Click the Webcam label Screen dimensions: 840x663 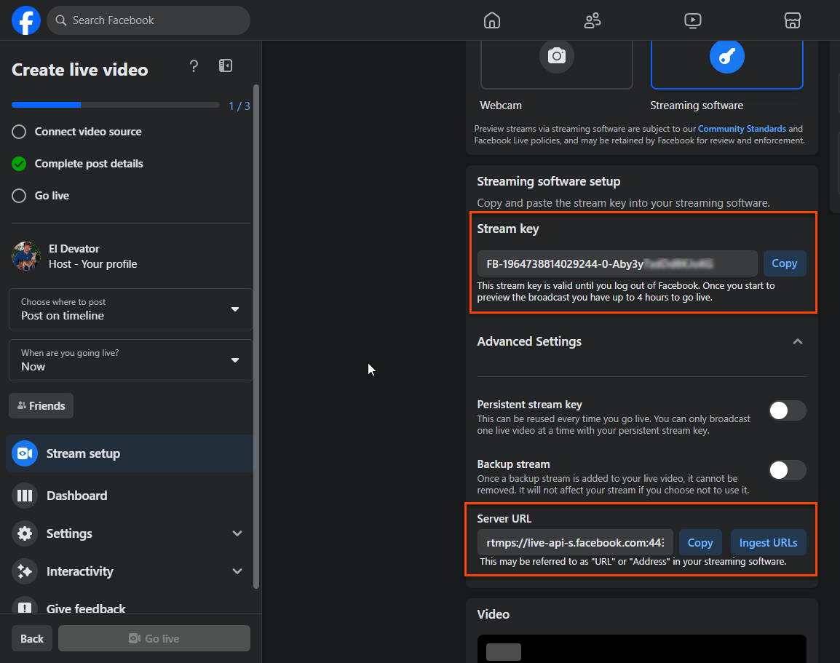click(x=500, y=106)
